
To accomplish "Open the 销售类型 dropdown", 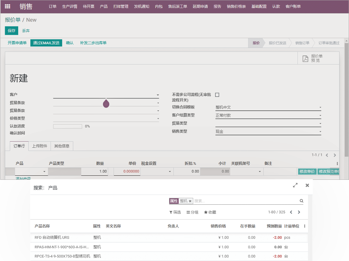I will click(x=320, y=132).
